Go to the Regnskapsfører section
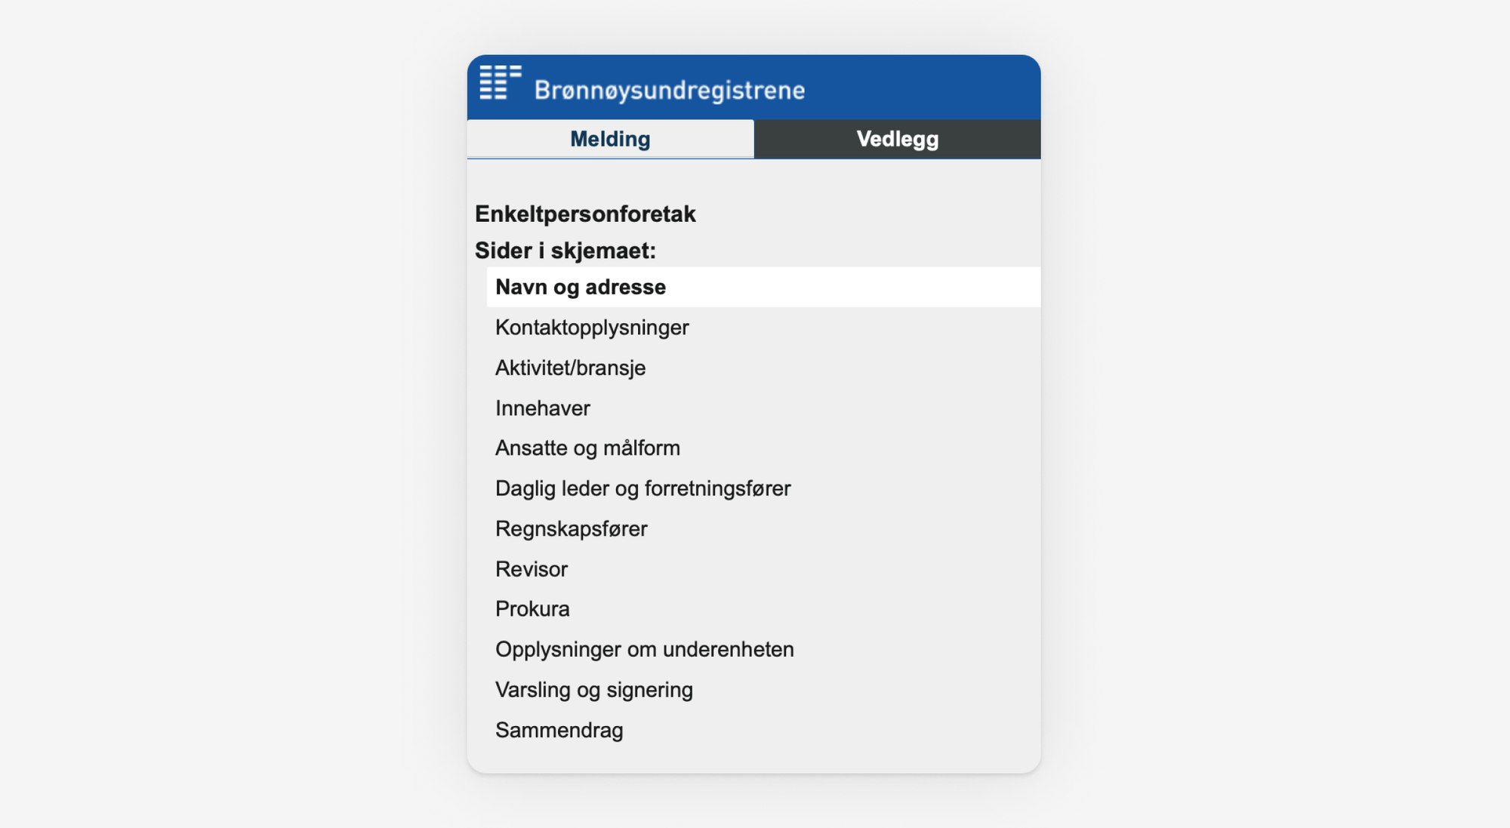 571,528
